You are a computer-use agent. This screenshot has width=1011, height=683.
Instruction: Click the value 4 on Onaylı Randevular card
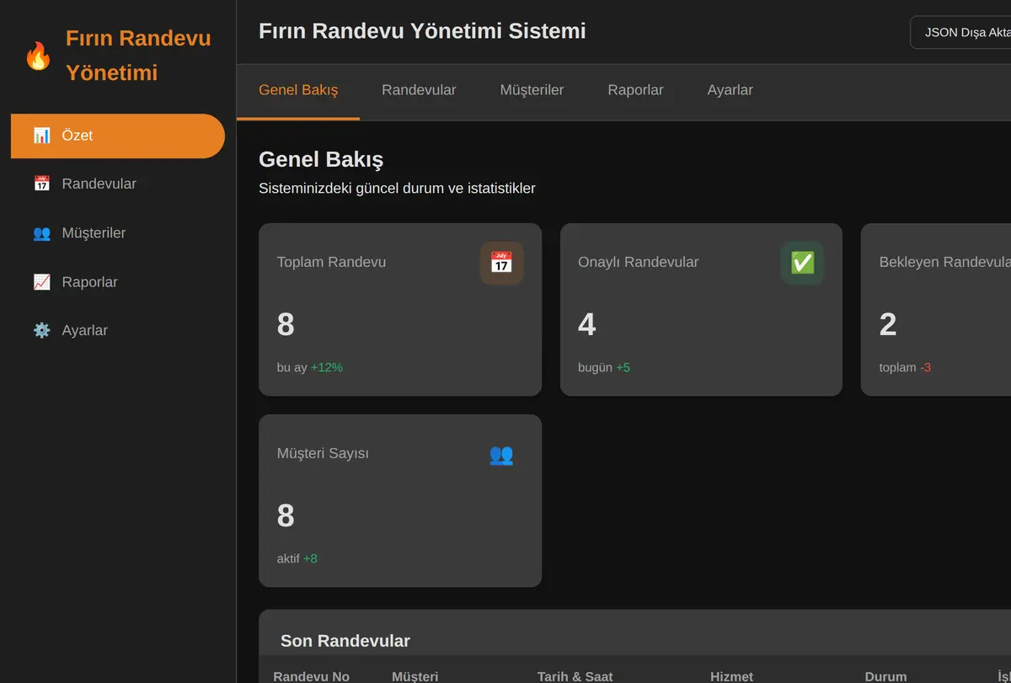[x=586, y=324]
